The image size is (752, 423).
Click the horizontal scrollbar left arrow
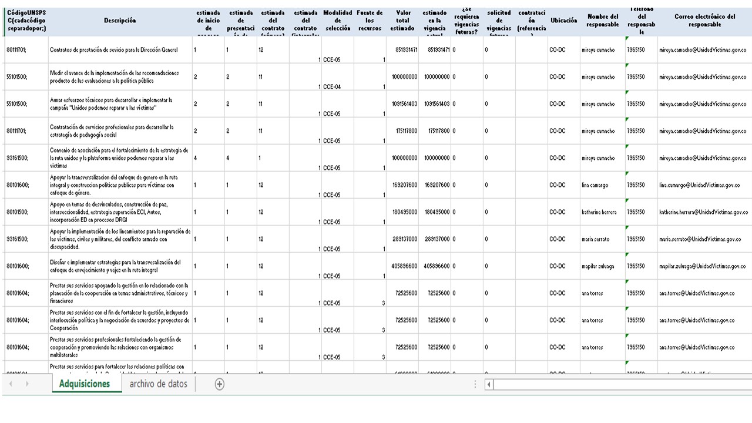(x=489, y=385)
